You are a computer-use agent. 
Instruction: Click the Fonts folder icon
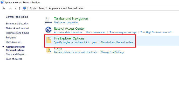click(49, 50)
